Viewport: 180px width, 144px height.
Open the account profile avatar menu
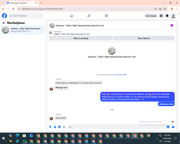[173, 16]
